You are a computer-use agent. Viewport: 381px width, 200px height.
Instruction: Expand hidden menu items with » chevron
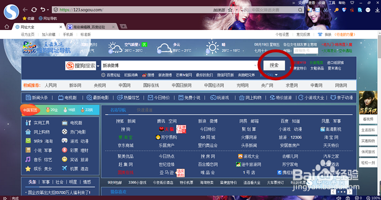point(293,3)
